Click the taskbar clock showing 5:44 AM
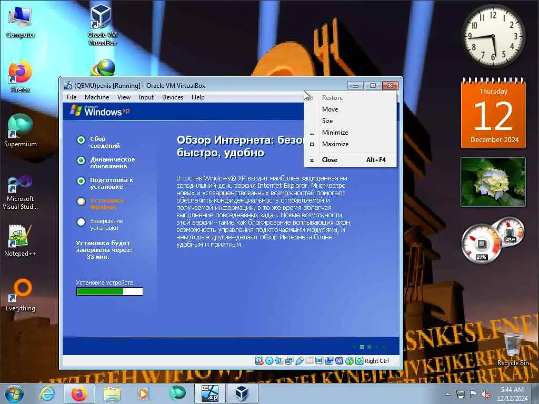Image resolution: width=539 pixels, height=404 pixels. [x=512, y=394]
